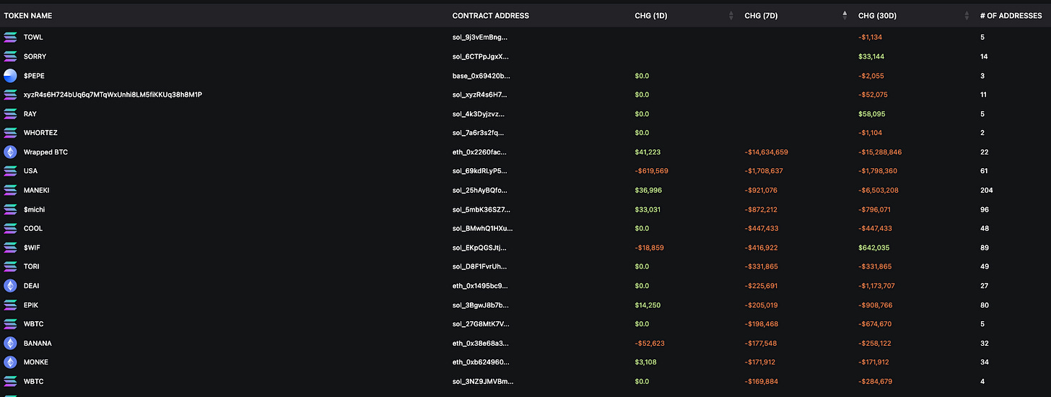Sort by the TOKEN NAME column header

28,16
